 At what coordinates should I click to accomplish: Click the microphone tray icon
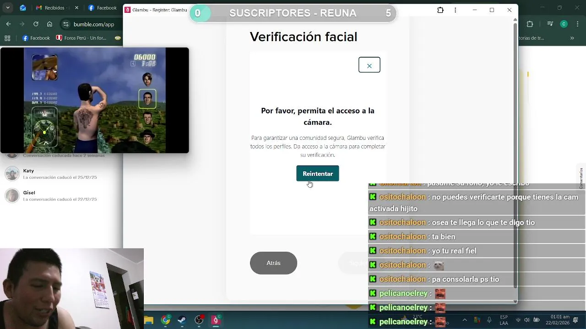(489, 320)
